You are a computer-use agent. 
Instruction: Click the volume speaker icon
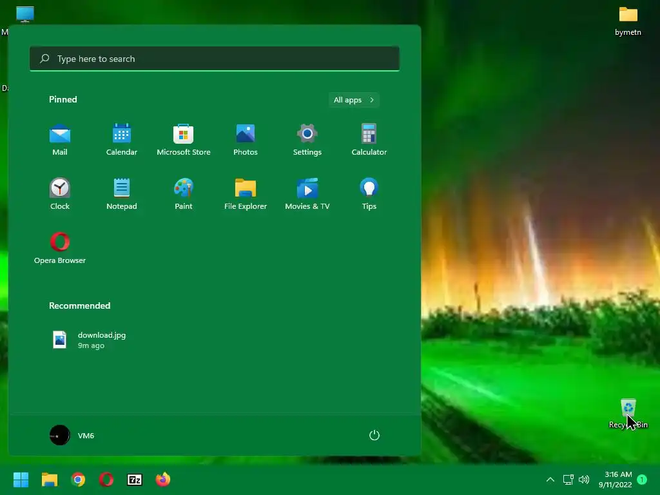point(584,480)
